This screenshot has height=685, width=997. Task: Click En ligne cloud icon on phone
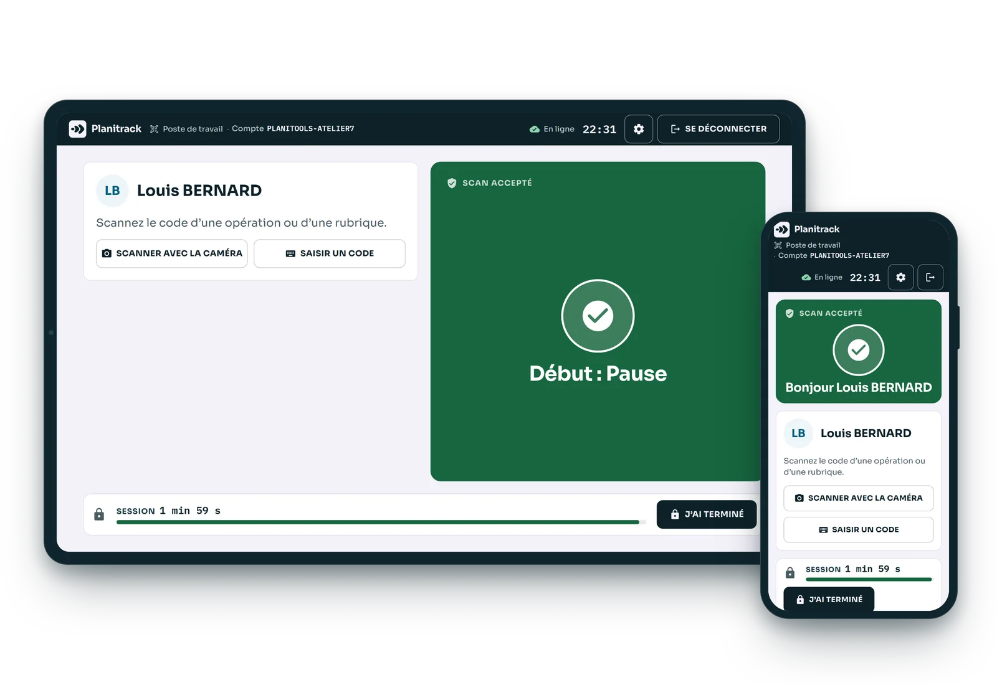pos(806,278)
